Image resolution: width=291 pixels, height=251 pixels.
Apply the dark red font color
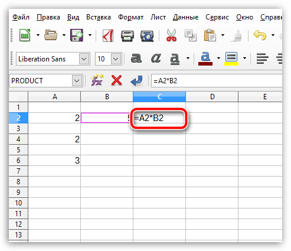click(x=205, y=58)
